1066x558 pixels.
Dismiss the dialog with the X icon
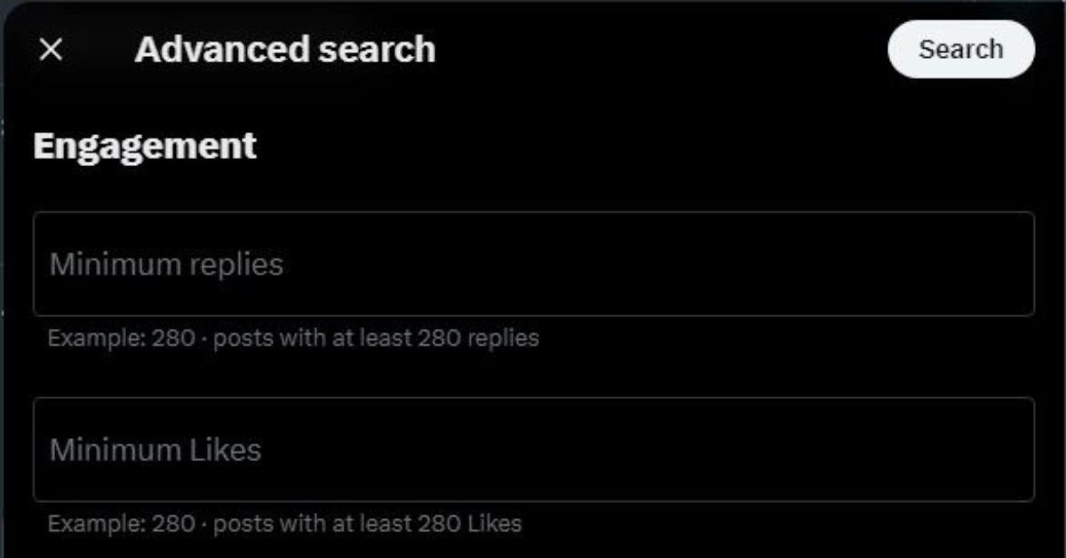pos(52,50)
